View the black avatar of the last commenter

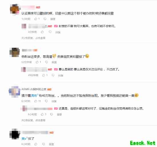point(15,134)
